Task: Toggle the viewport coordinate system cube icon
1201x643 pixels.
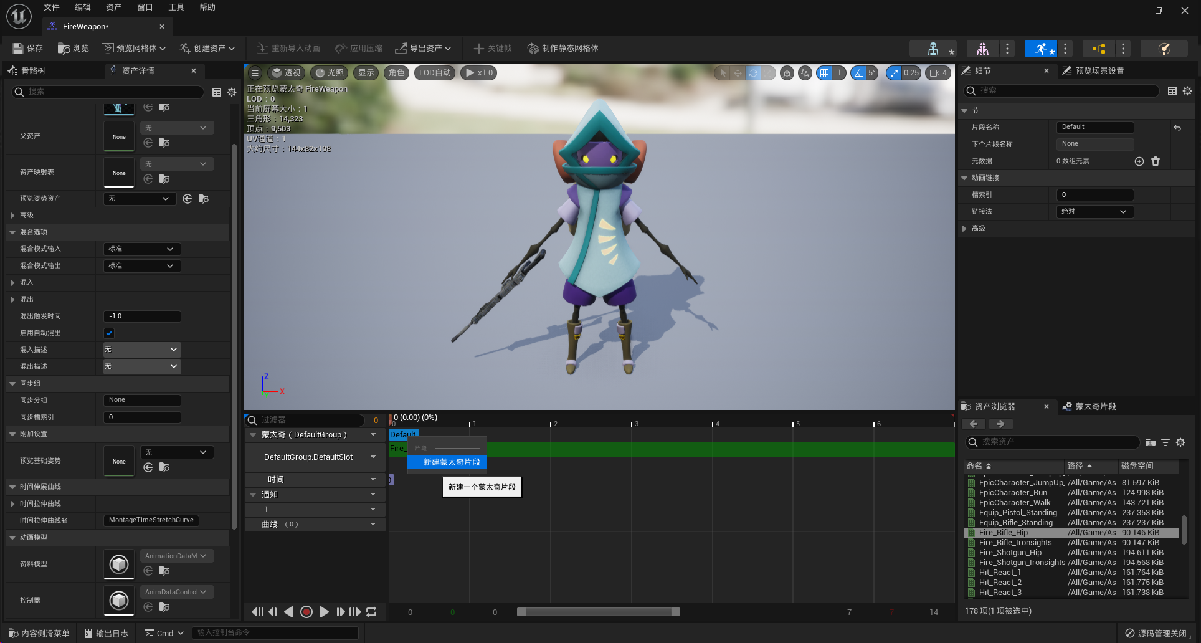Action: coord(787,73)
